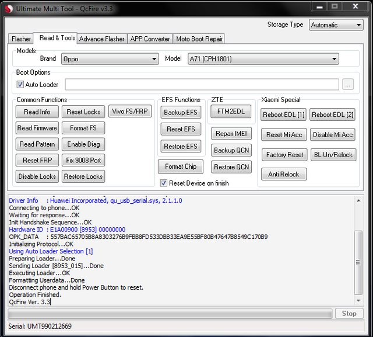Click the Read Firmware button
The image size is (373, 337).
tap(37, 128)
